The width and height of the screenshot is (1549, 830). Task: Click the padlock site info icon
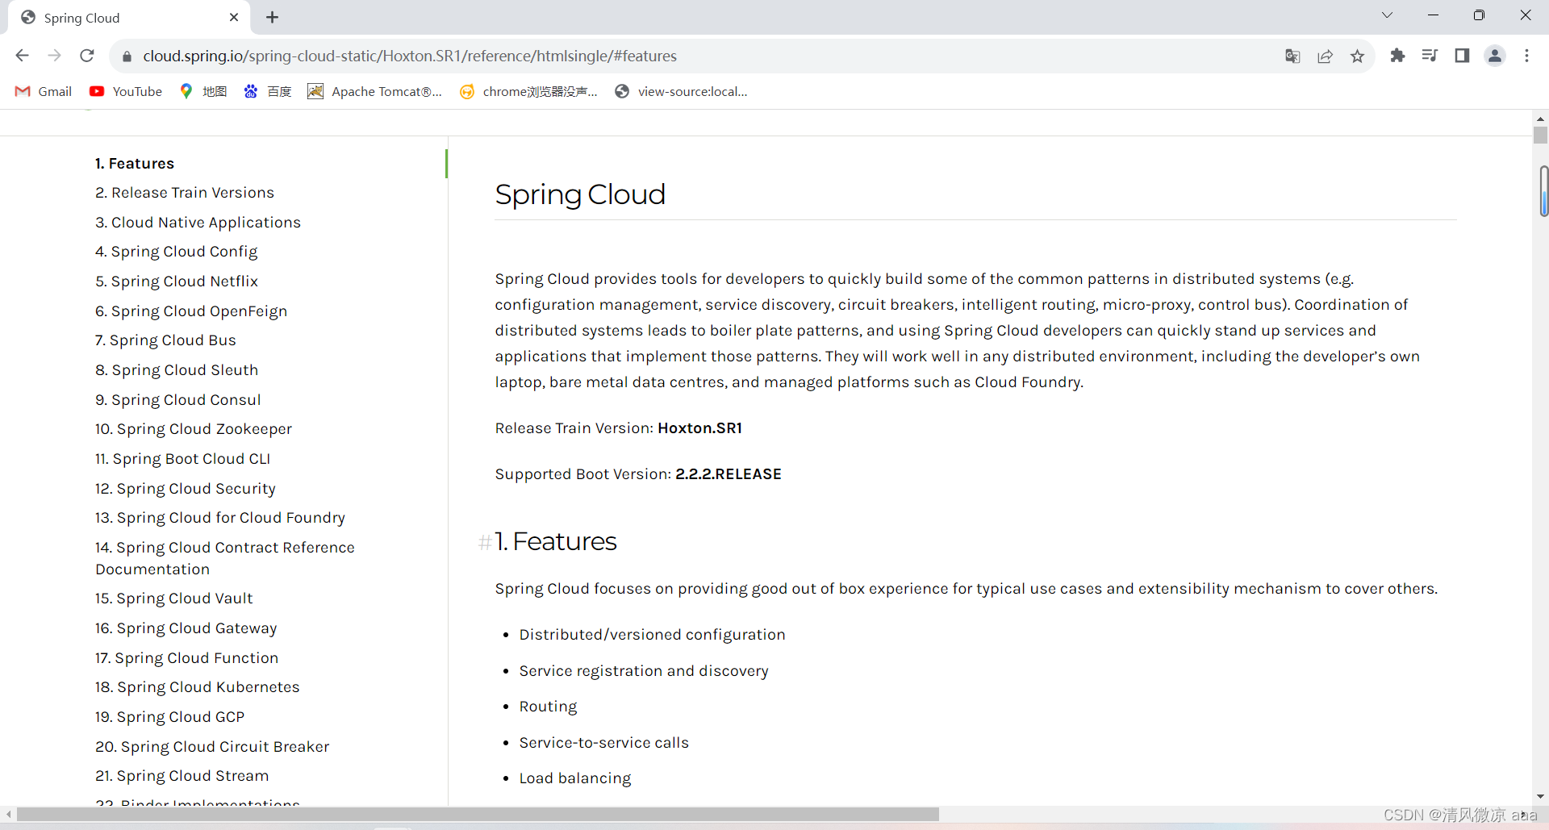(x=126, y=56)
